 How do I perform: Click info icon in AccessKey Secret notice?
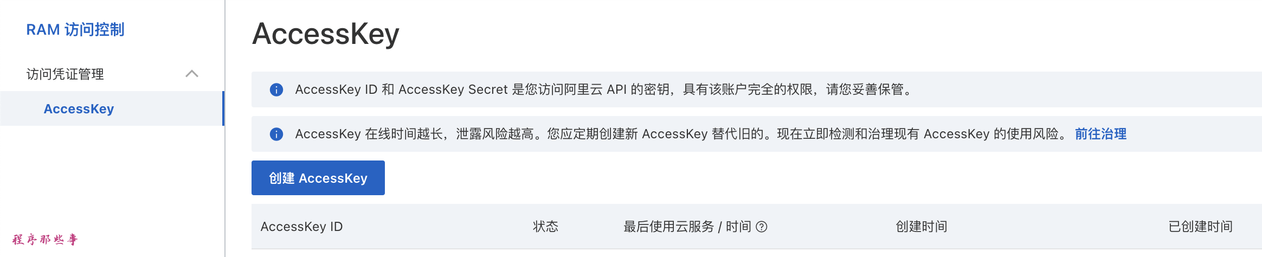click(x=276, y=89)
